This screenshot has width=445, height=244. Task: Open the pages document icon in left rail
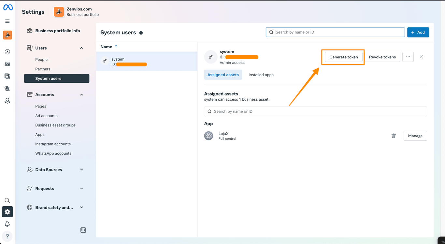coord(7,76)
